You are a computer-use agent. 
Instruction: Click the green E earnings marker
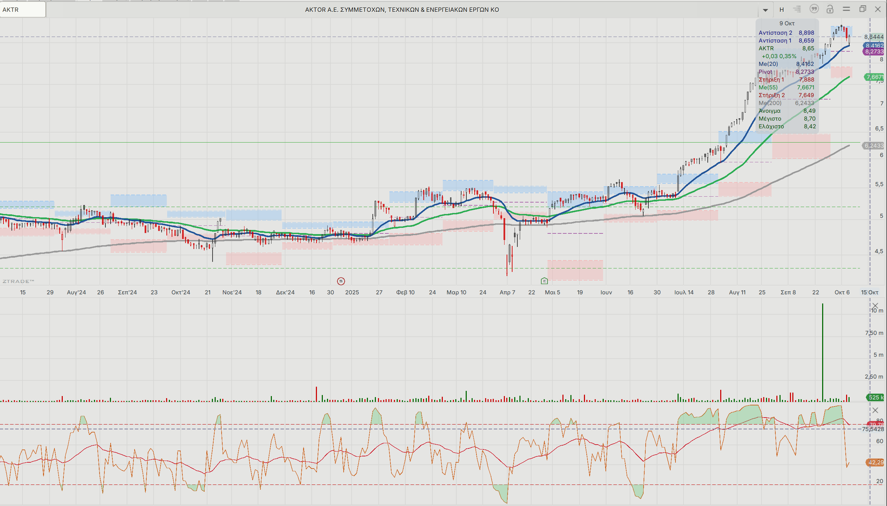click(544, 281)
